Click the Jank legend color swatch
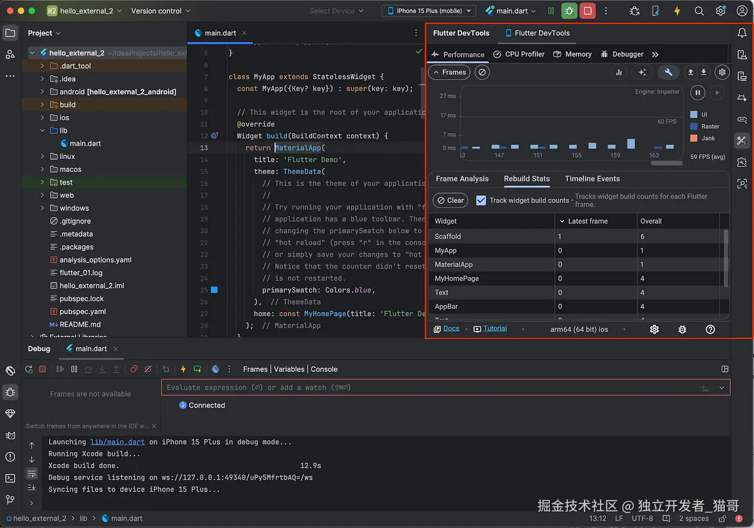This screenshot has height=528, width=754. pos(694,138)
